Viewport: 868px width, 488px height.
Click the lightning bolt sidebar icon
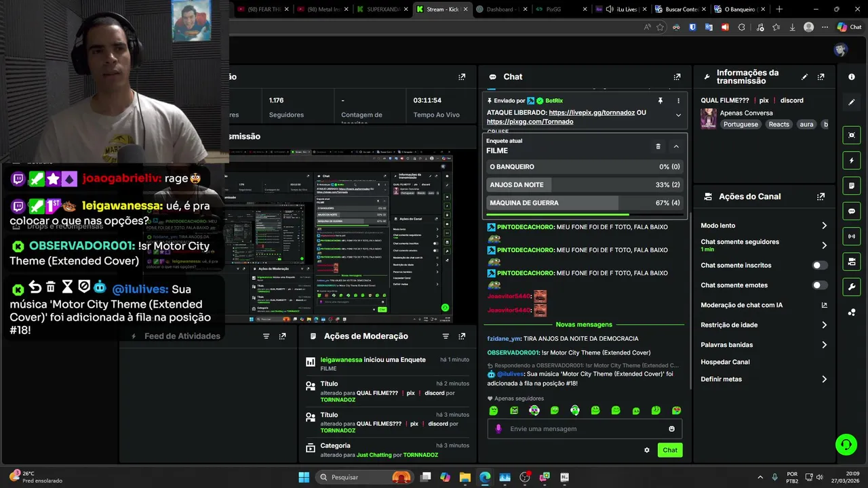(x=852, y=161)
